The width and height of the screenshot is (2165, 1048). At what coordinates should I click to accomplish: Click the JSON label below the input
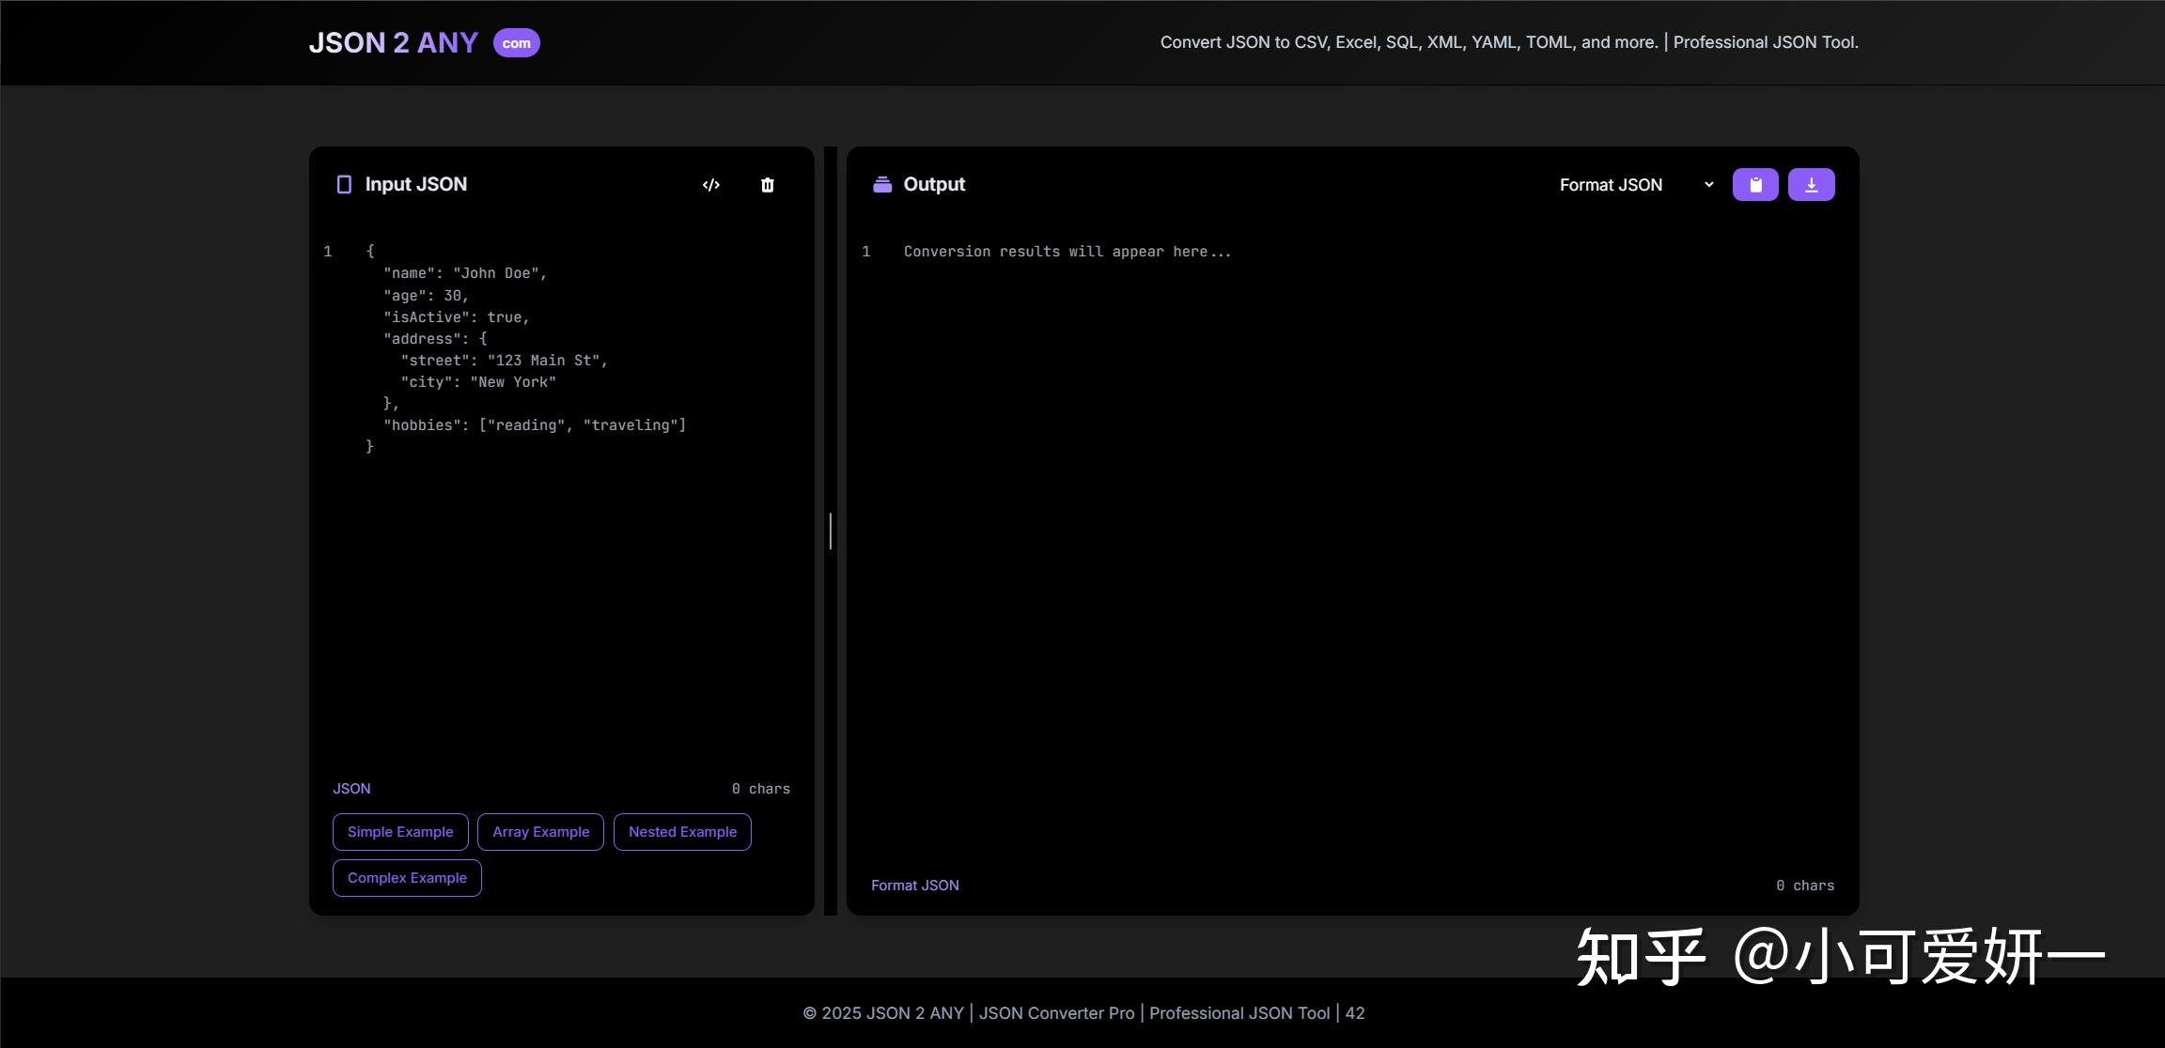(351, 789)
